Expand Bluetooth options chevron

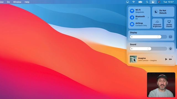coord(148,18)
